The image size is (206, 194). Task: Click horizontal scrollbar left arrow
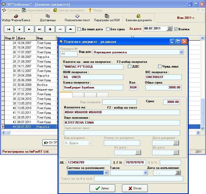(4, 132)
